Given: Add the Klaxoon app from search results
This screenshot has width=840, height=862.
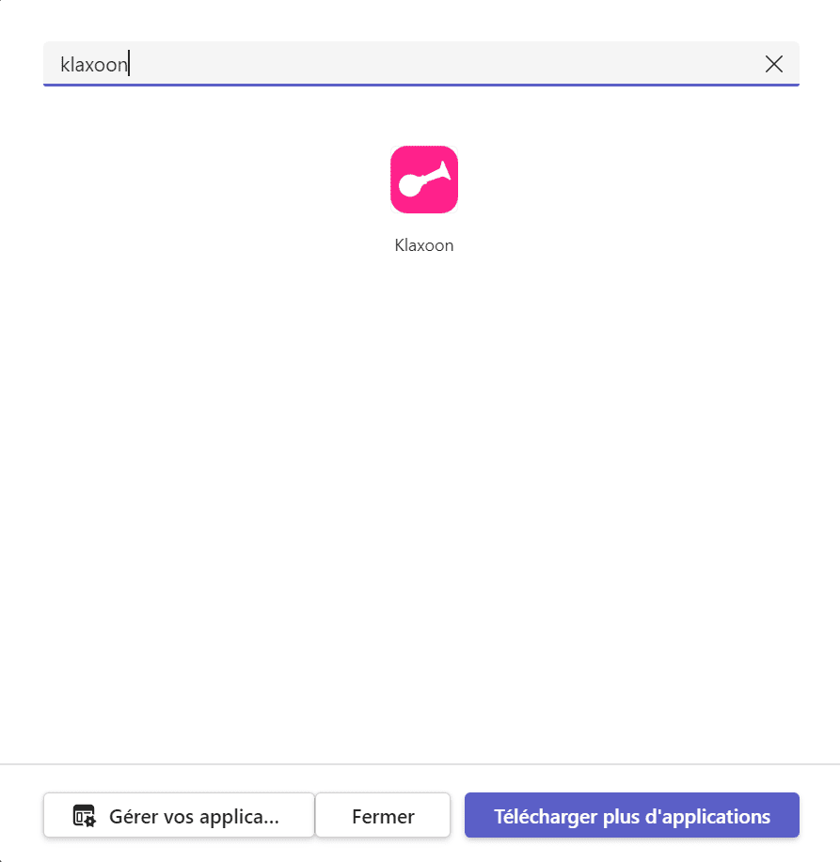Looking at the screenshot, I should 424,199.
